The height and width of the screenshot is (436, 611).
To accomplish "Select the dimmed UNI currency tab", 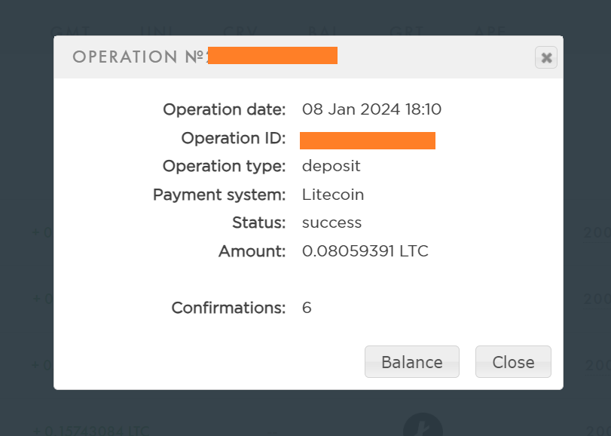I will 157,31.
